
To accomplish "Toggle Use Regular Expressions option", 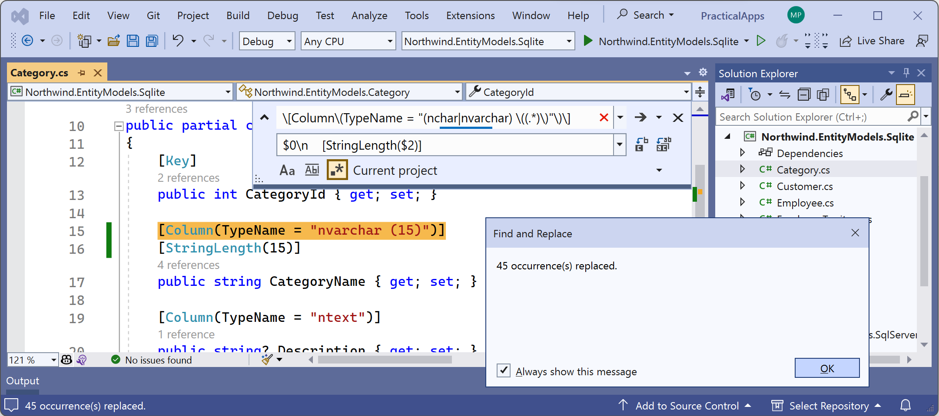I will click(337, 170).
